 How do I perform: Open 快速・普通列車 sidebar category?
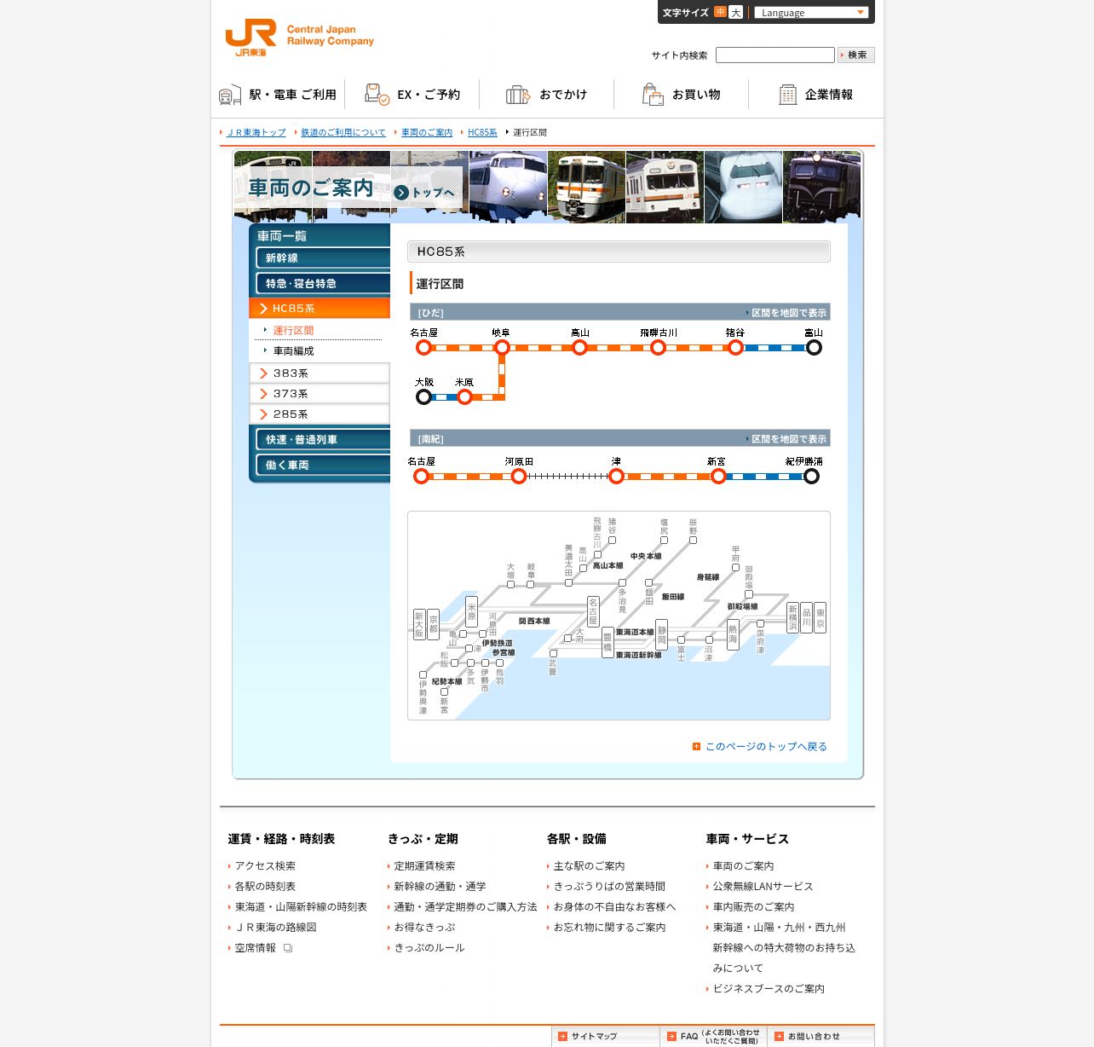click(323, 440)
